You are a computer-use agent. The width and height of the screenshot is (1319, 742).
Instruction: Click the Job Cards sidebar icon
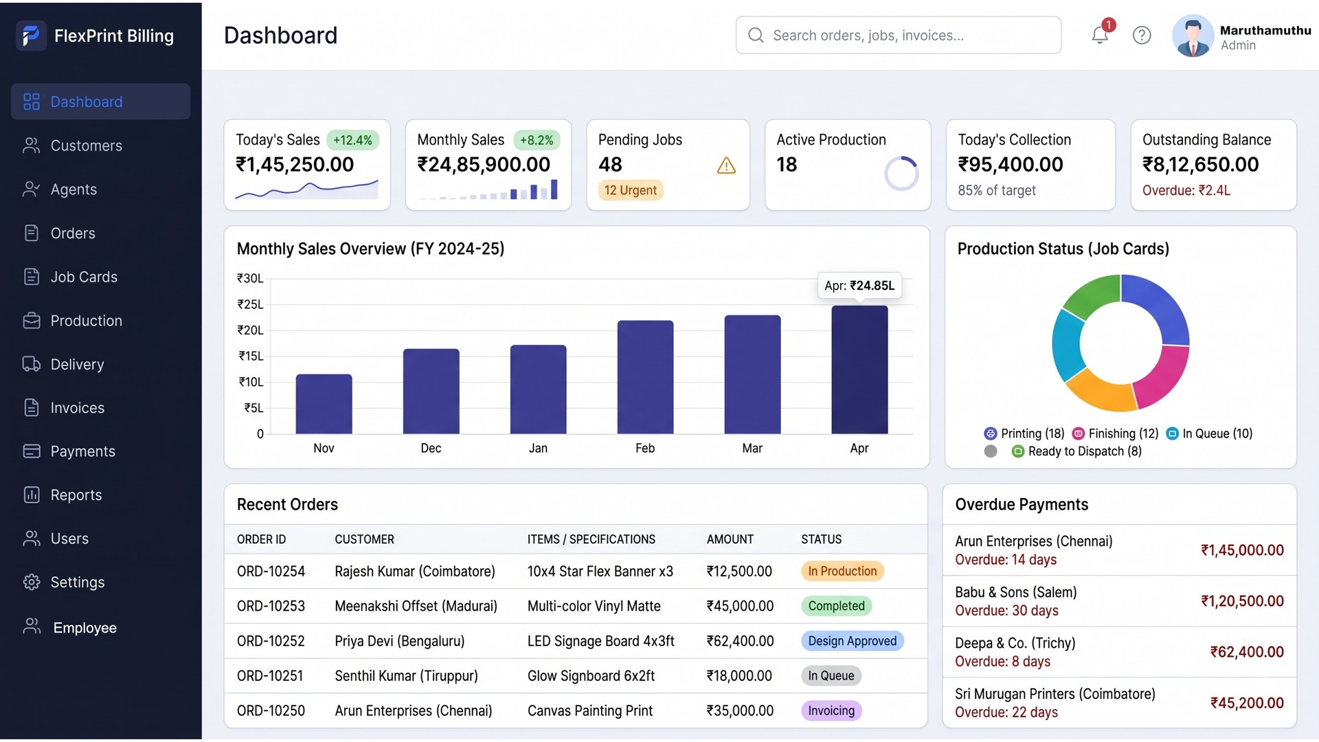31,277
